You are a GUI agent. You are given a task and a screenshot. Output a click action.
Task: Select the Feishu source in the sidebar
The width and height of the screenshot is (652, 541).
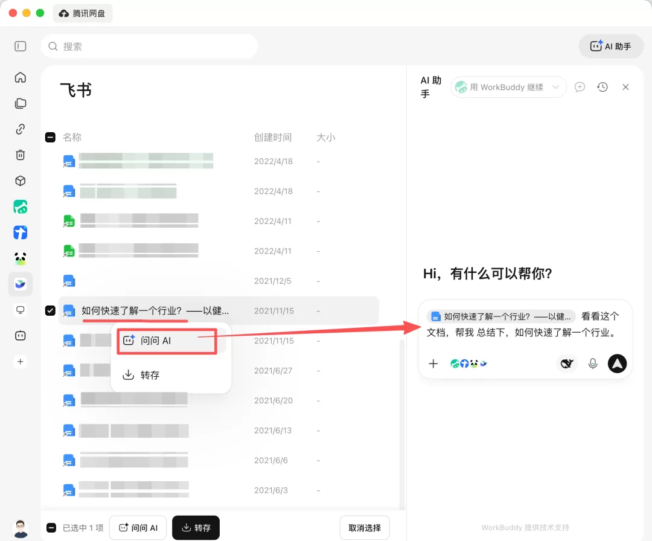pos(20,284)
